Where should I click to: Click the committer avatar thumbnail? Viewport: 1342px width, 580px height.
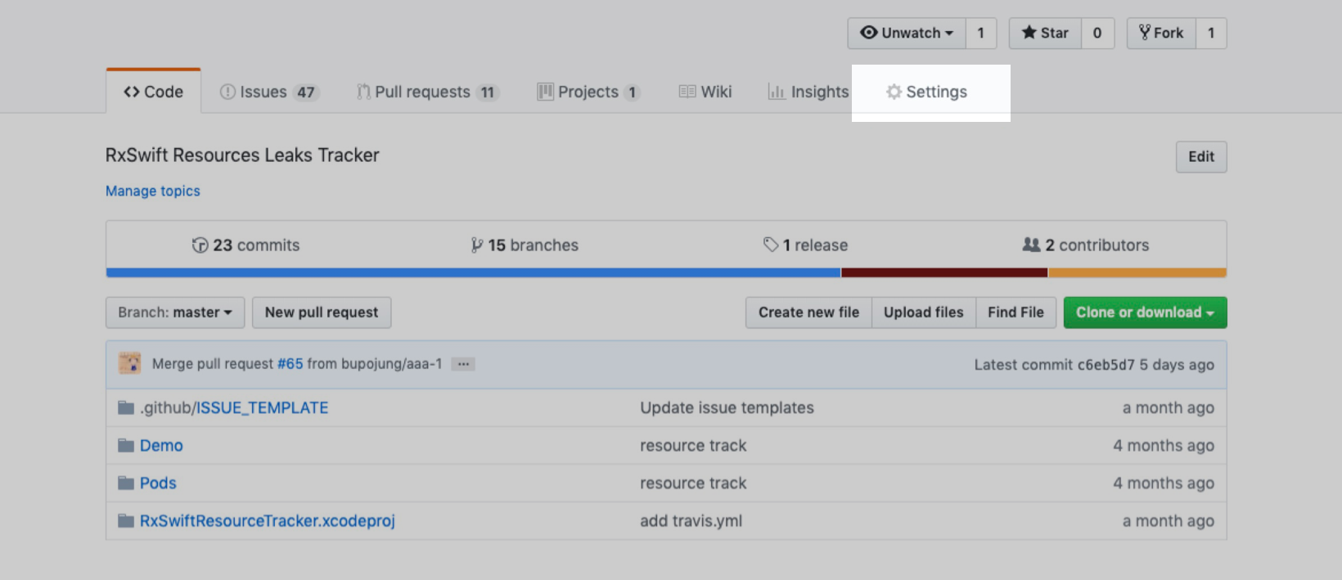point(129,363)
